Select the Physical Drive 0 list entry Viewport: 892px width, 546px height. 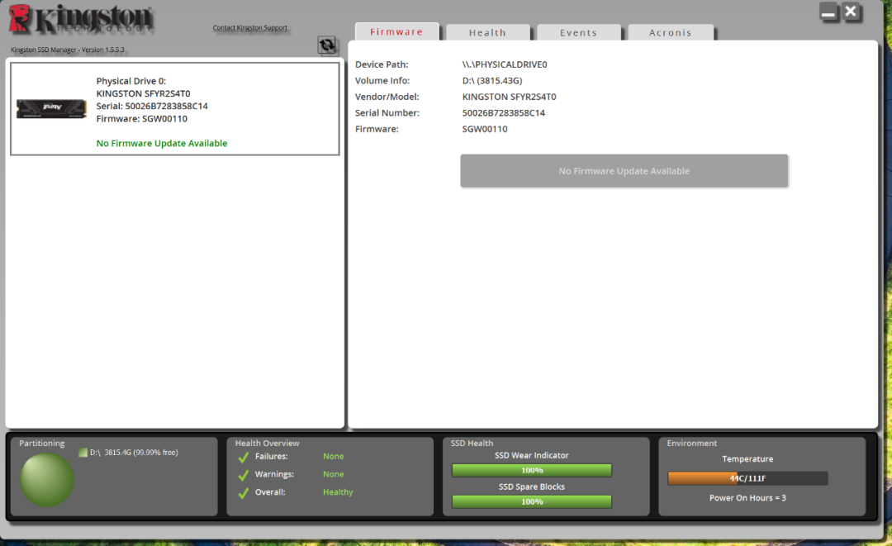pyautogui.click(x=174, y=109)
